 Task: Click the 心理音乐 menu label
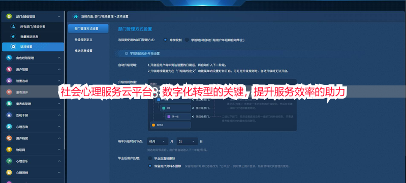(22, 161)
